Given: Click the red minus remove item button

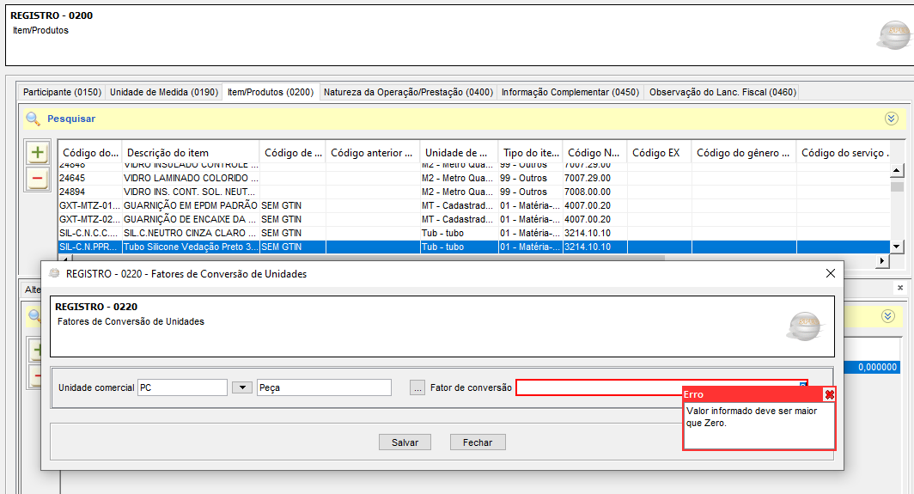Looking at the screenshot, I should [37, 179].
